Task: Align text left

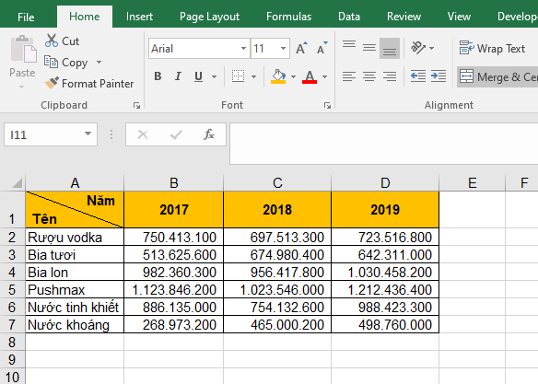Action: coord(349,76)
